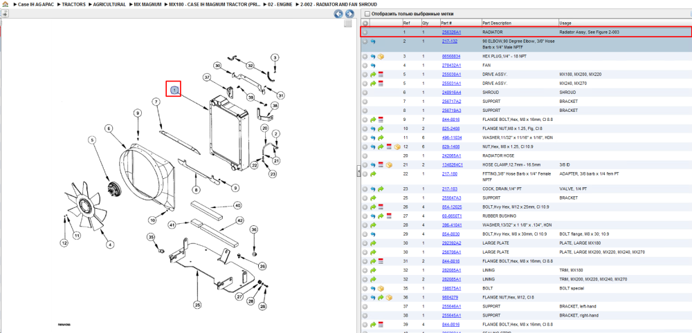Go to previous figure with left arrow
The width and height of the screenshot is (692, 333).
click(x=338, y=14)
